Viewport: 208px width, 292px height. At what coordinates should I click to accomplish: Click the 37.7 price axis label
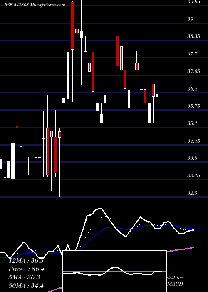192,54
